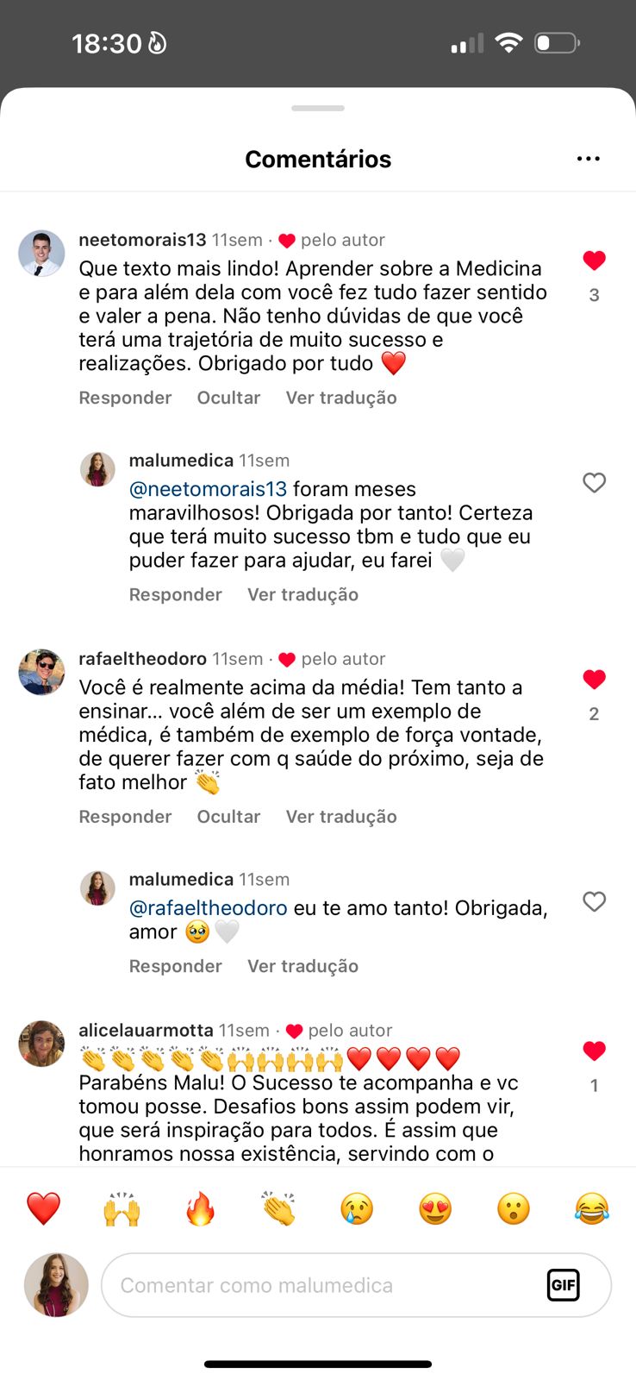Open the three-dots options menu
Viewport: 636px width, 1380px height.
pyautogui.click(x=588, y=159)
